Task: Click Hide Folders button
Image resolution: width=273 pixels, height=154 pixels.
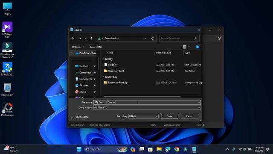Action: (79, 117)
